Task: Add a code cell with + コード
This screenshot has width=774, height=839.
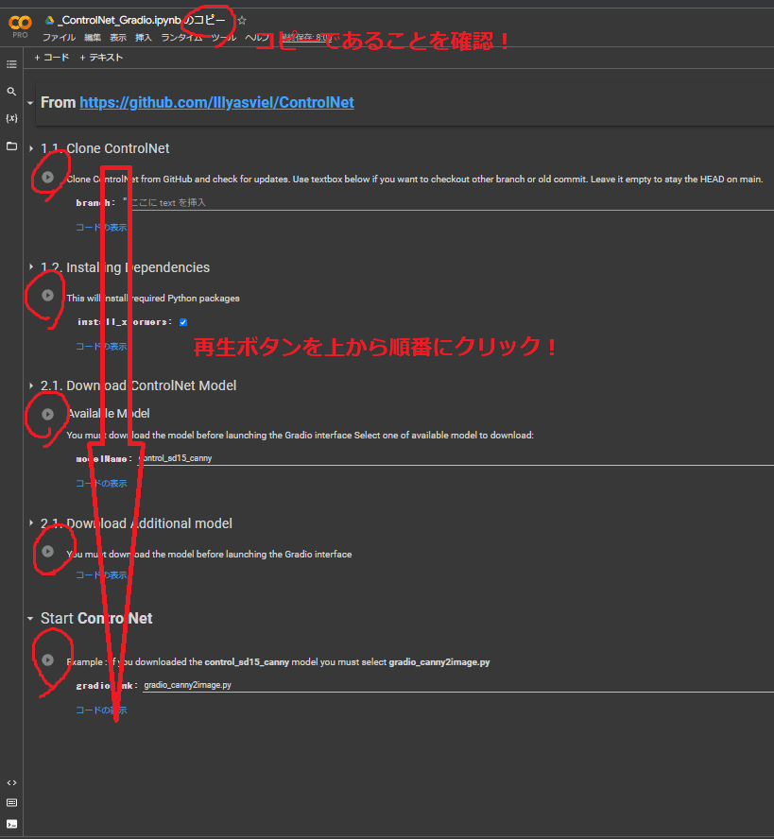Action: pos(51,58)
